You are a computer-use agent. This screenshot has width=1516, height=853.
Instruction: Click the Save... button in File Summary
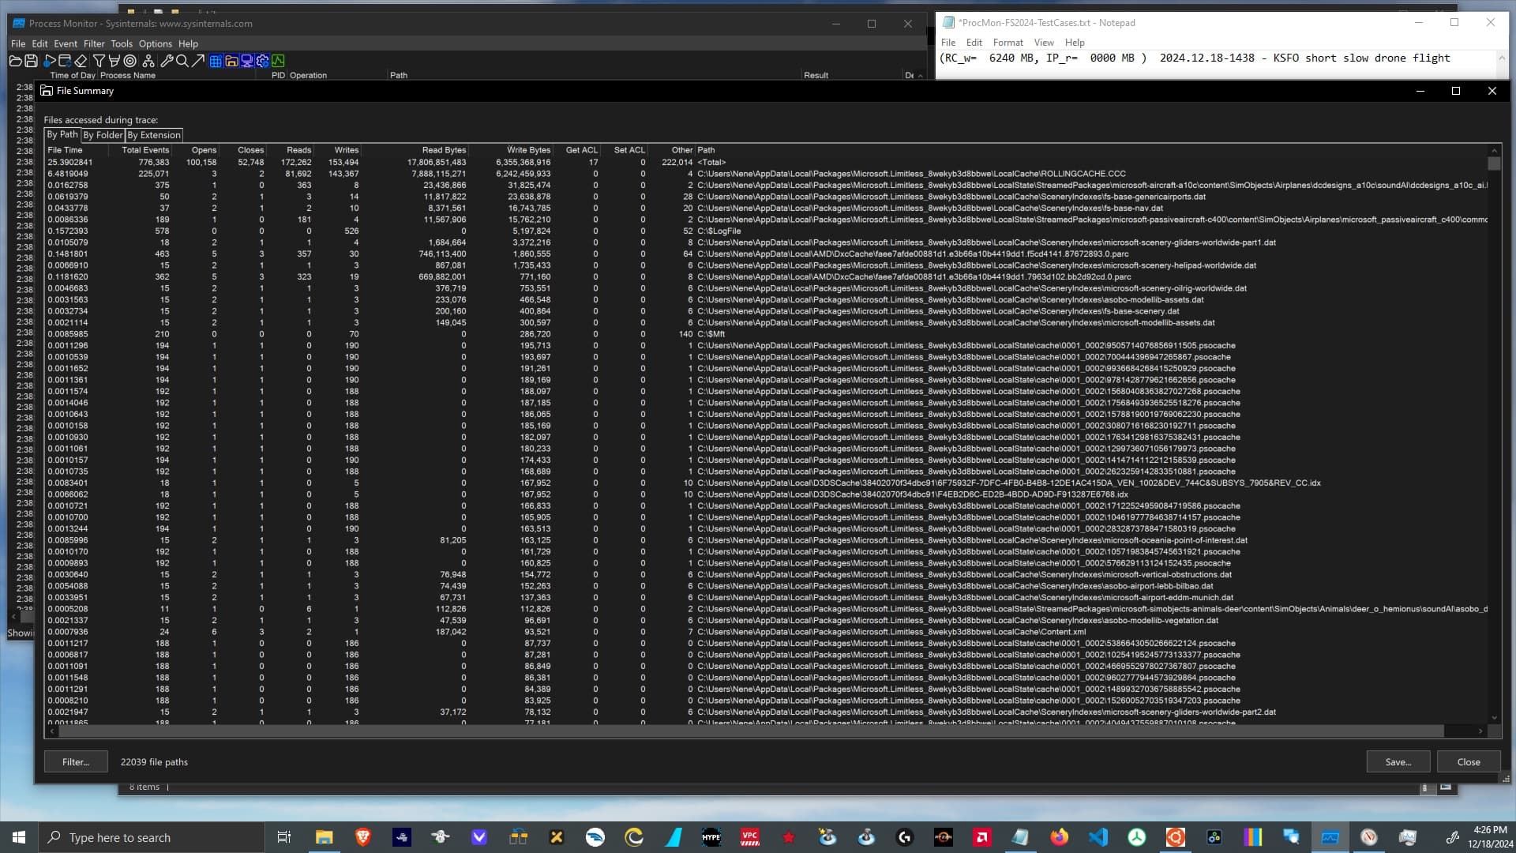tap(1398, 762)
